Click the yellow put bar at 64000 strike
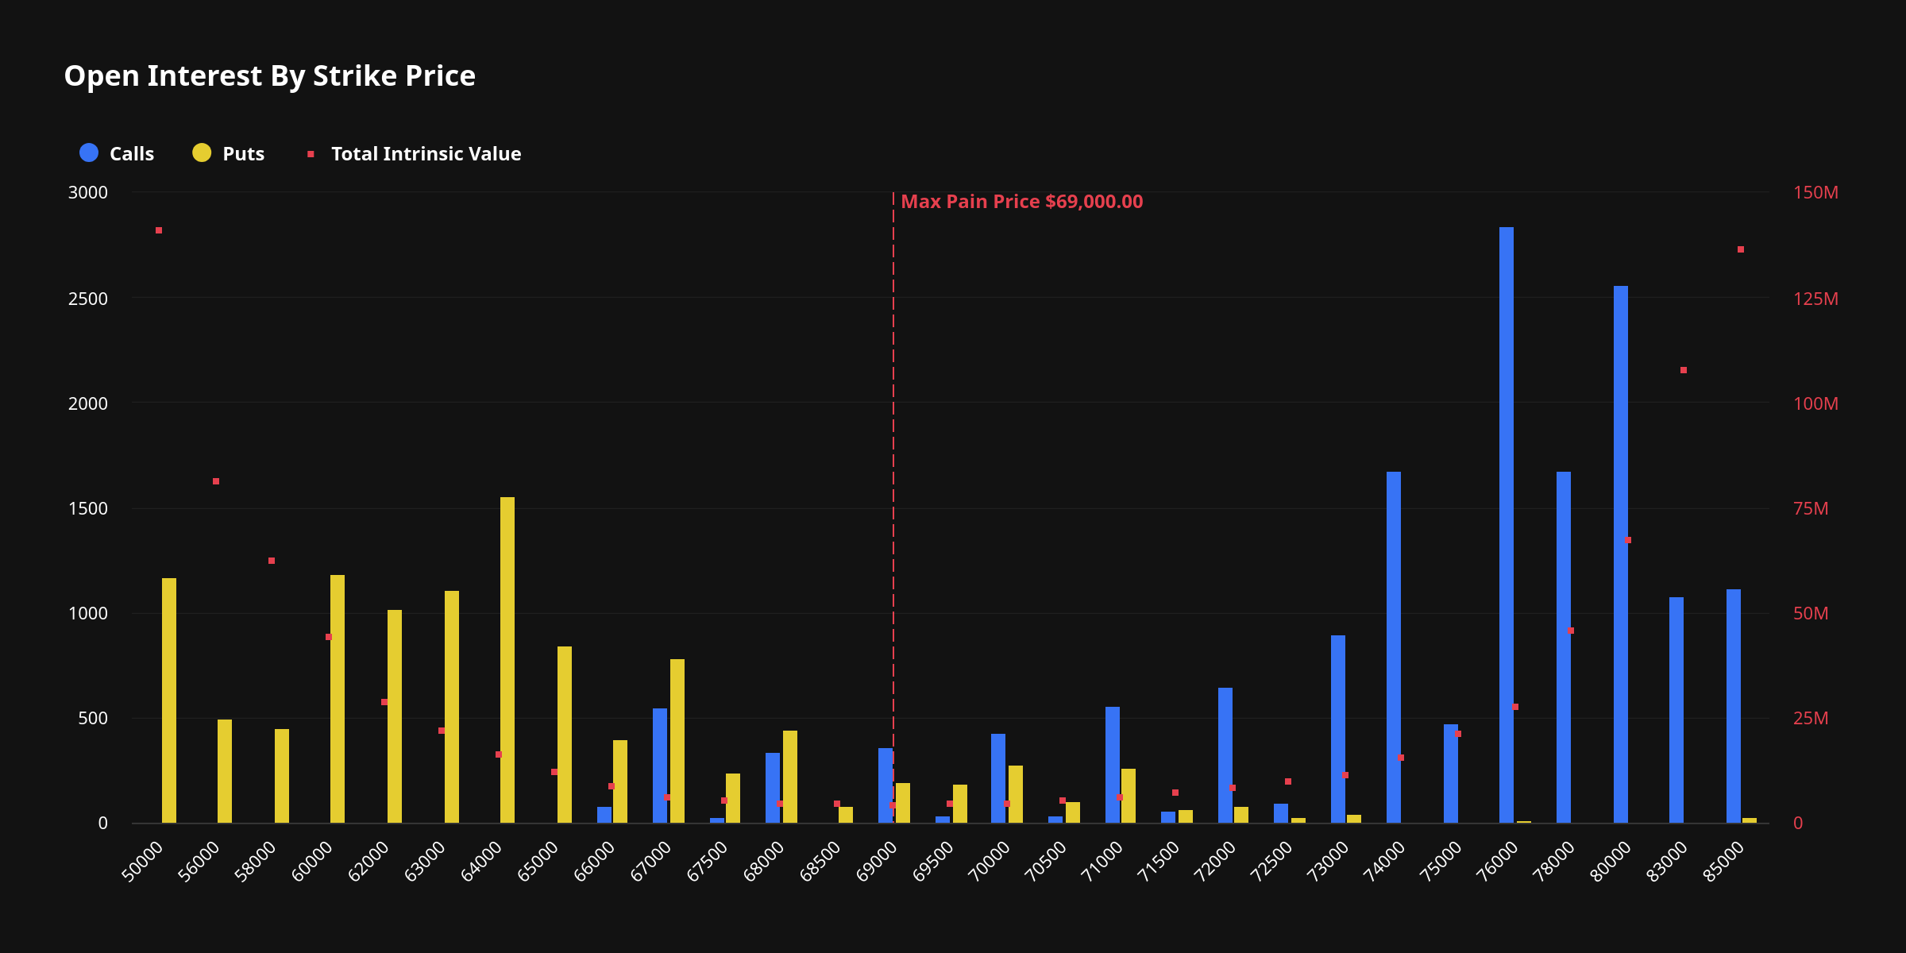 coord(507,659)
